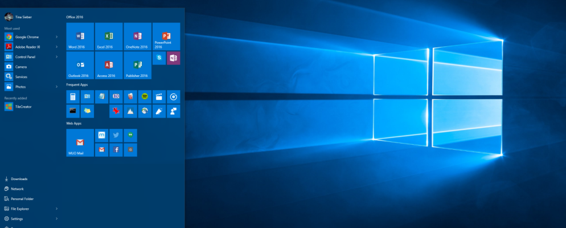566x228 pixels.
Task: Click the red splat icon tile
Action: (116, 111)
